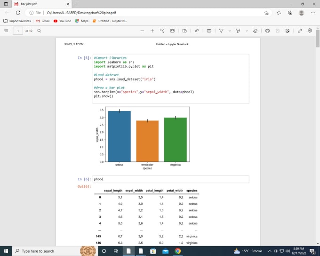Select the Draw pen tool
Viewport: 320px width, 256px height.
(221, 31)
